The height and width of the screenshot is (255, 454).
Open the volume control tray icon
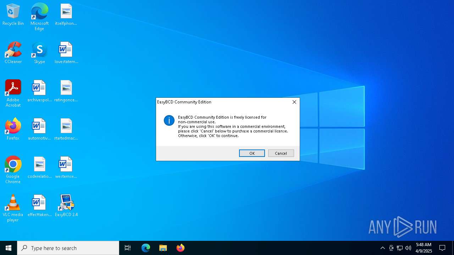pos(408,248)
